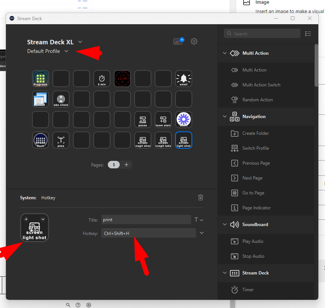Add a new page with plus
Image resolution: width=325 pixels, height=308 pixels.
[x=126, y=165]
